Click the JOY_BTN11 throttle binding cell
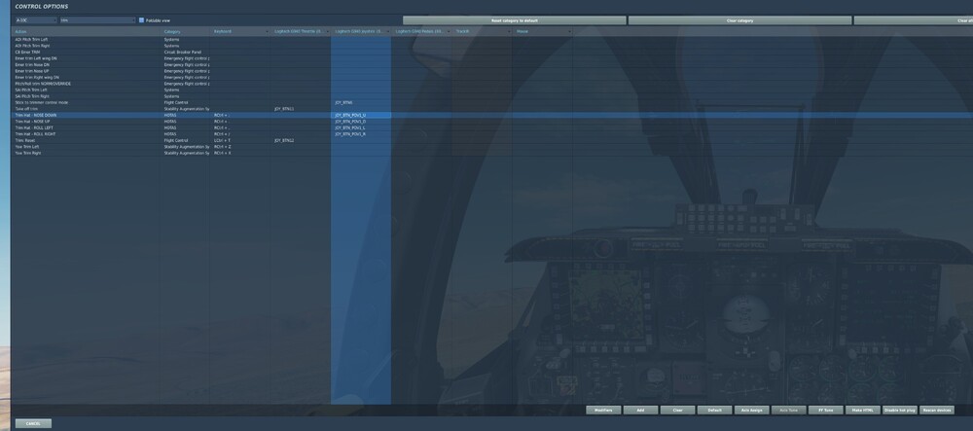The image size is (973, 431). (301, 109)
